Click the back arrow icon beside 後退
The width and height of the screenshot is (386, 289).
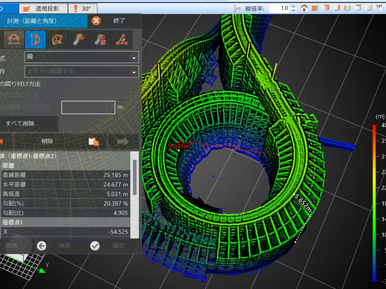point(41,245)
